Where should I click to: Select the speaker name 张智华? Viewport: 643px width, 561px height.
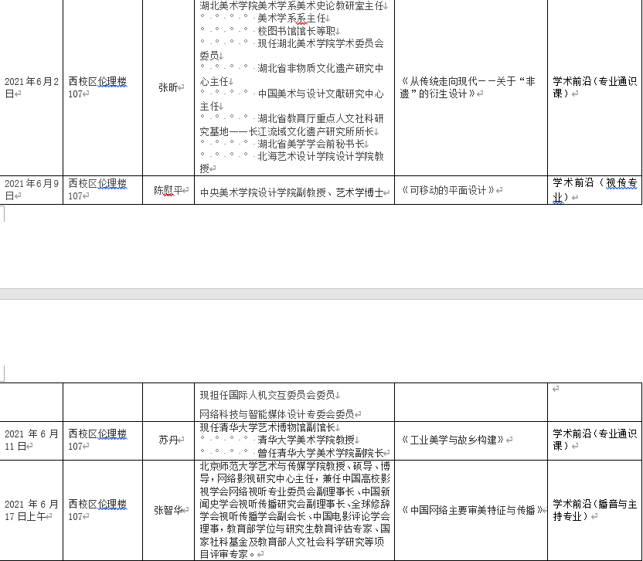pos(168,510)
